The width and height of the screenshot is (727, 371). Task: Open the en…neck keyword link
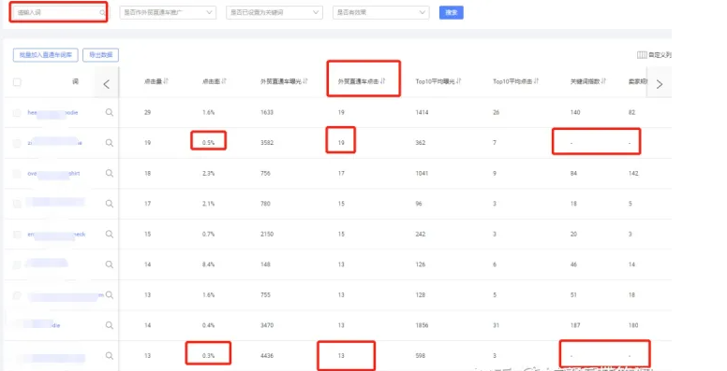tap(56, 235)
